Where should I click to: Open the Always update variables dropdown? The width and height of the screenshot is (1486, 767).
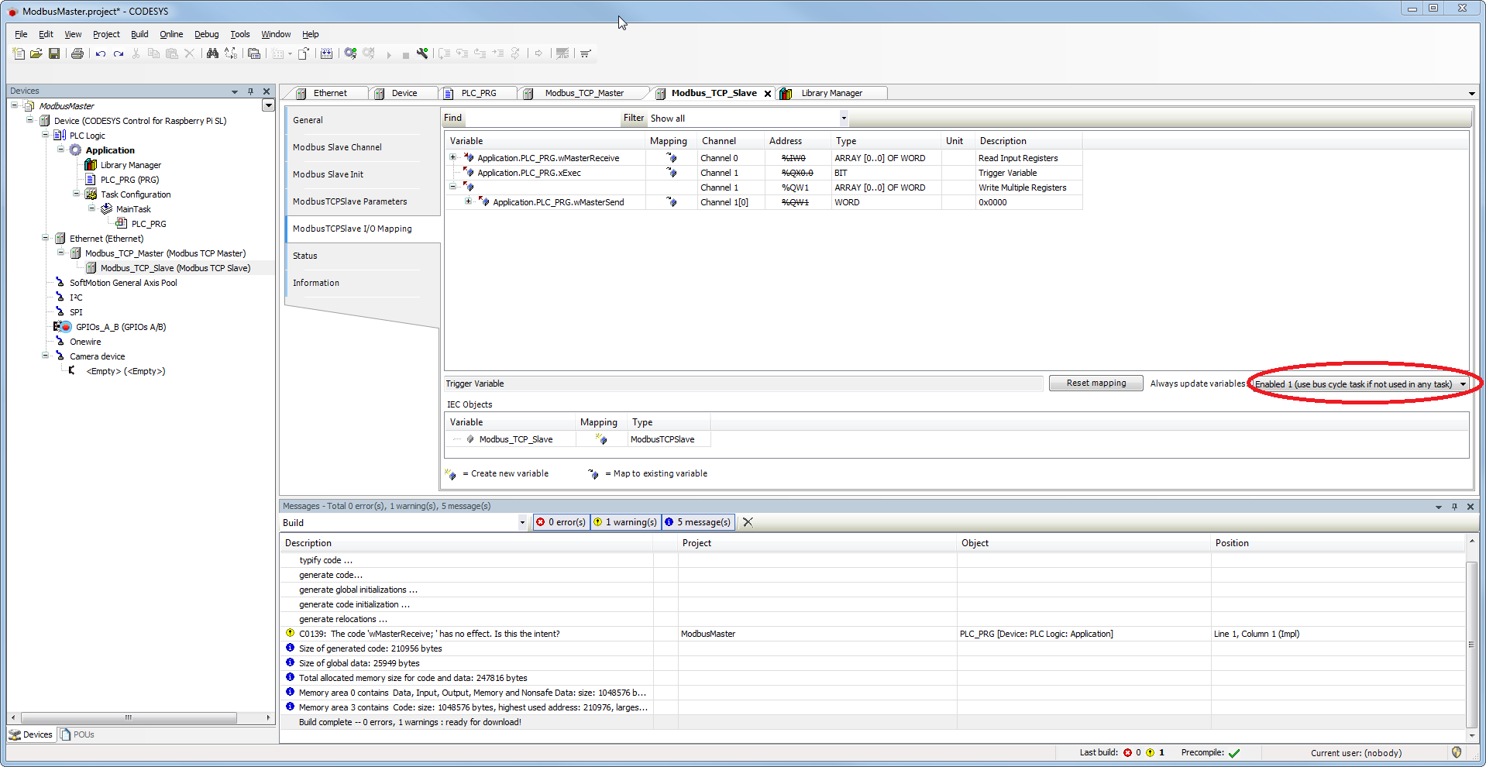[x=1463, y=384]
